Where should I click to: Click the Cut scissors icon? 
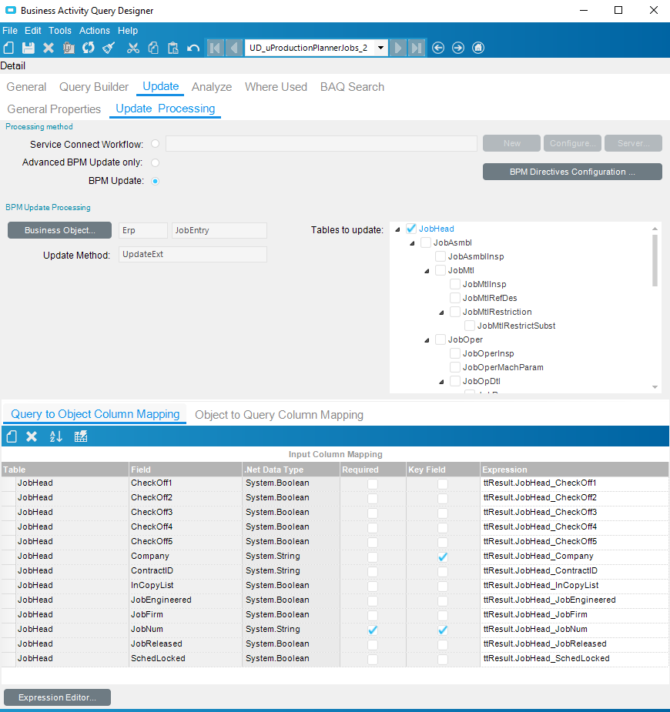[133, 48]
